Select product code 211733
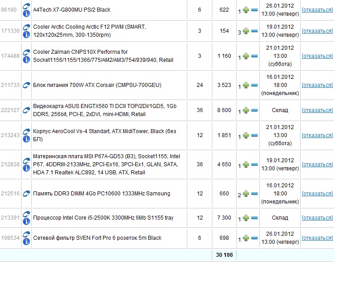 tap(10, 85)
